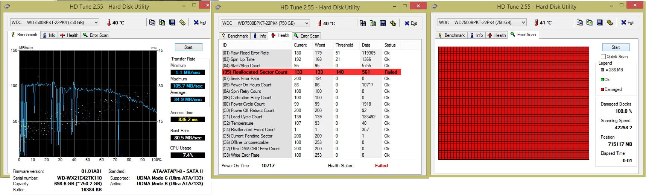Copy screenshot to clipboard in Error Scan window

[590, 23]
